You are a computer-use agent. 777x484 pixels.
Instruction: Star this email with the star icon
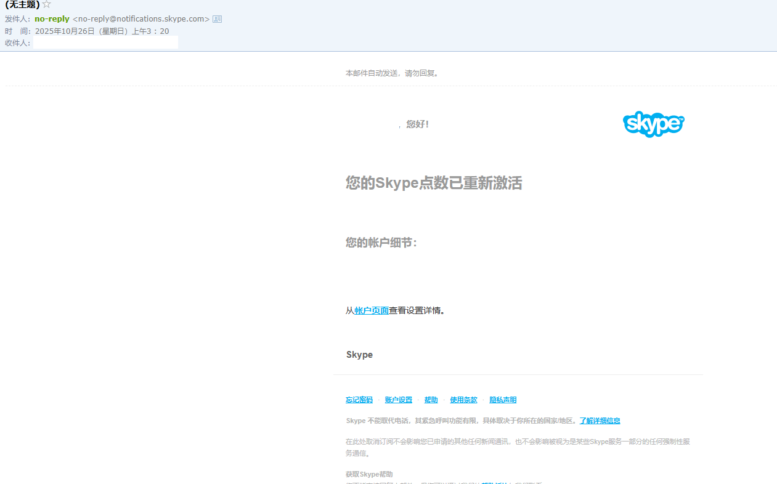pos(46,5)
